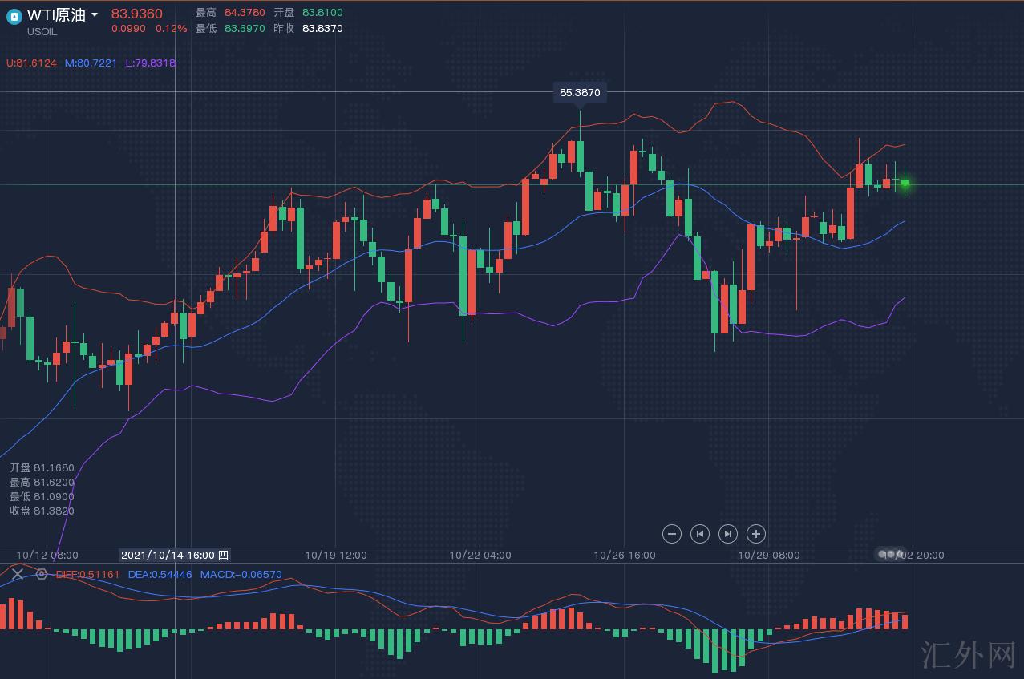The height and width of the screenshot is (679, 1024).
Task: Zoom in the chart with plus button
Action: (756, 533)
